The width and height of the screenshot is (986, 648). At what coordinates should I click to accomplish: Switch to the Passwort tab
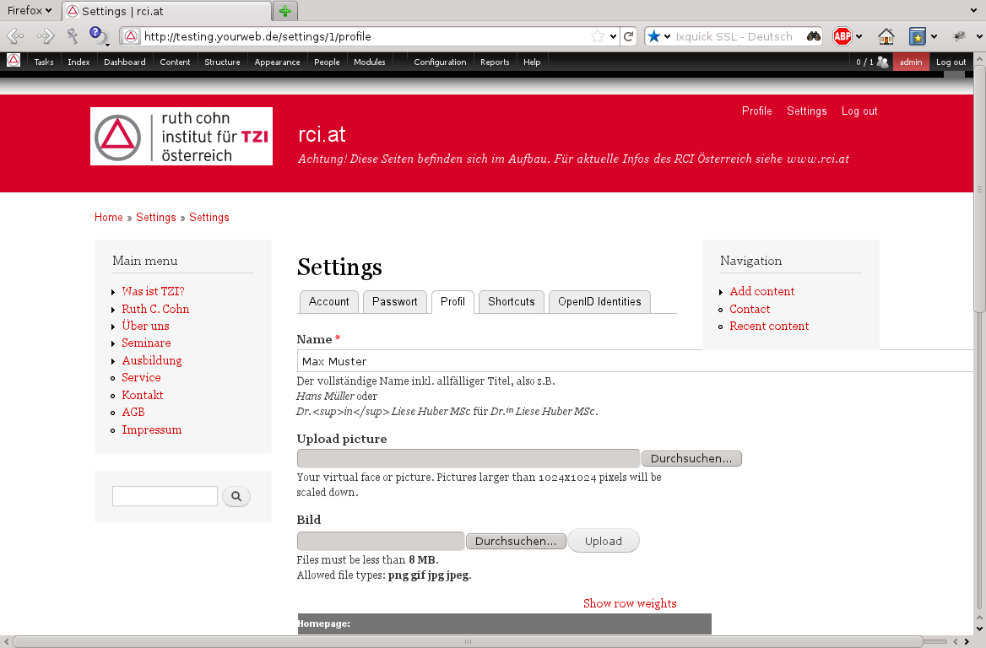click(394, 302)
